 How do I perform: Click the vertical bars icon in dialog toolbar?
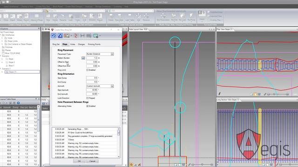(89, 36)
